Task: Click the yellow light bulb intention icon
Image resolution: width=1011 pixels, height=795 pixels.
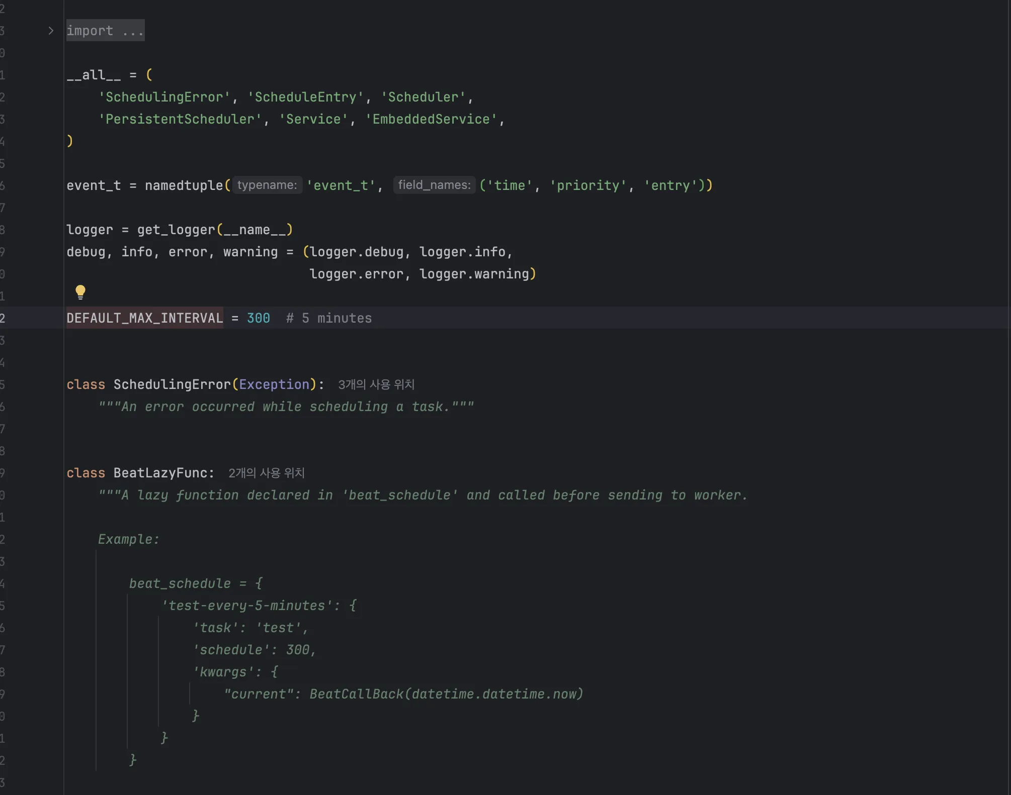Action: [x=80, y=291]
